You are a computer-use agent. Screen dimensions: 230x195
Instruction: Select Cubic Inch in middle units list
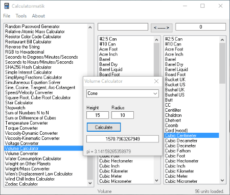coord(109,166)
